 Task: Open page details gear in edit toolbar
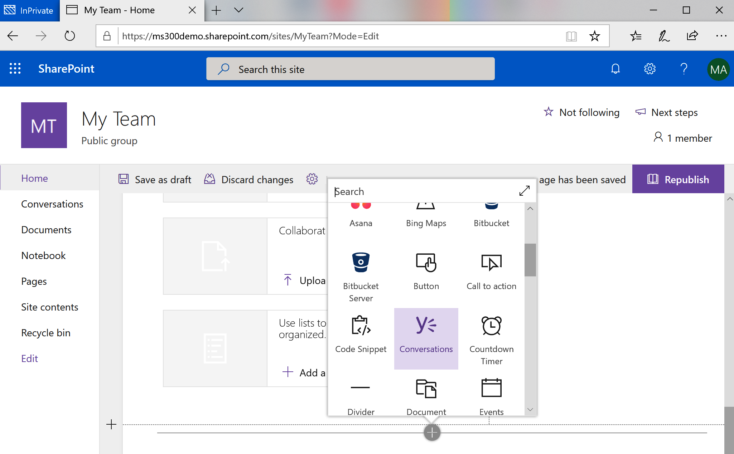[312, 179]
